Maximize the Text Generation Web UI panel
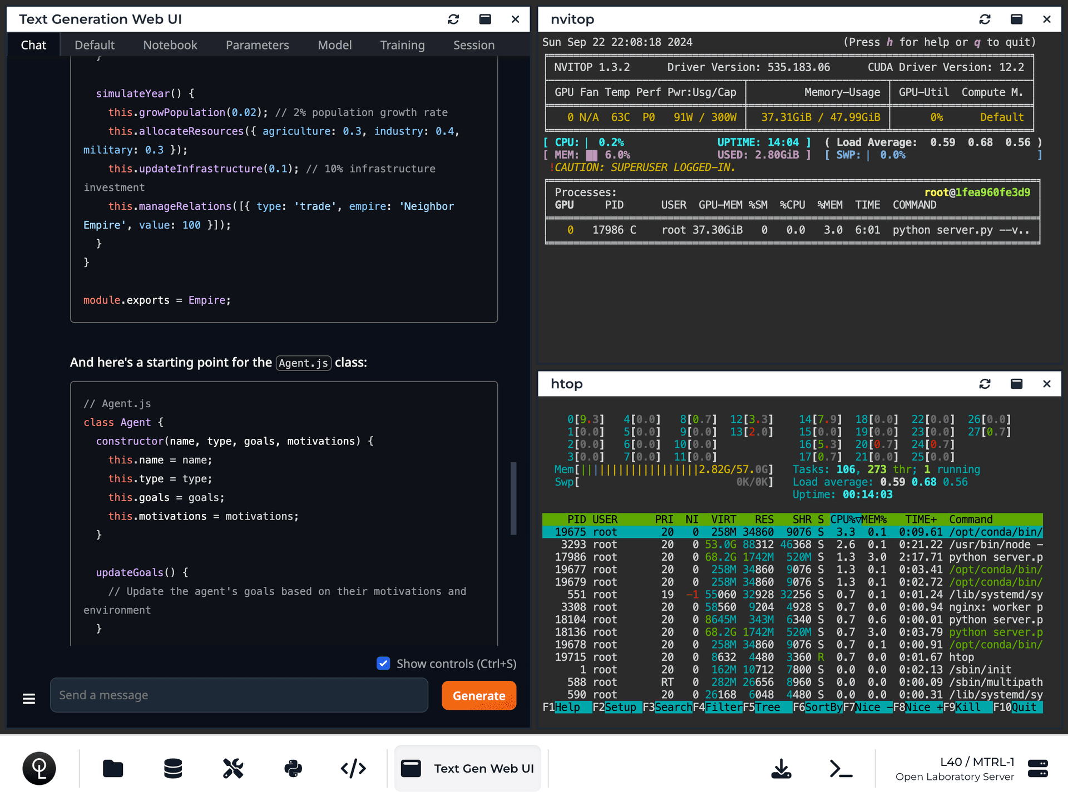The image size is (1068, 801). pyautogui.click(x=485, y=19)
